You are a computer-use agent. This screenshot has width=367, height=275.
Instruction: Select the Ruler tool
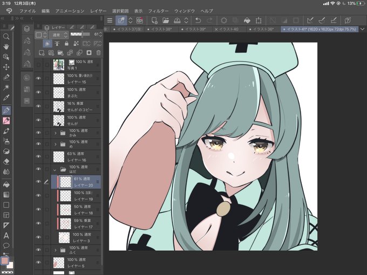[x=6, y=225]
